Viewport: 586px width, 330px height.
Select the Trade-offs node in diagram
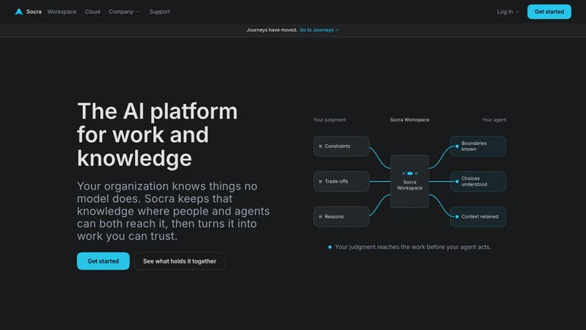(341, 182)
